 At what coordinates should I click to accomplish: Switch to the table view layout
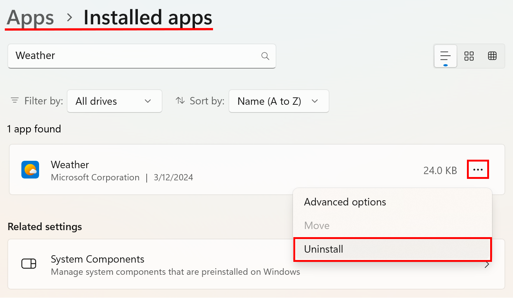(492, 56)
